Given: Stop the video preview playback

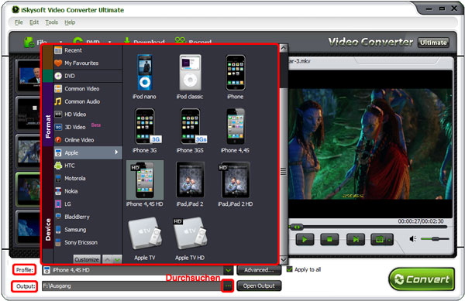Looking at the screenshot, I should click(329, 239).
